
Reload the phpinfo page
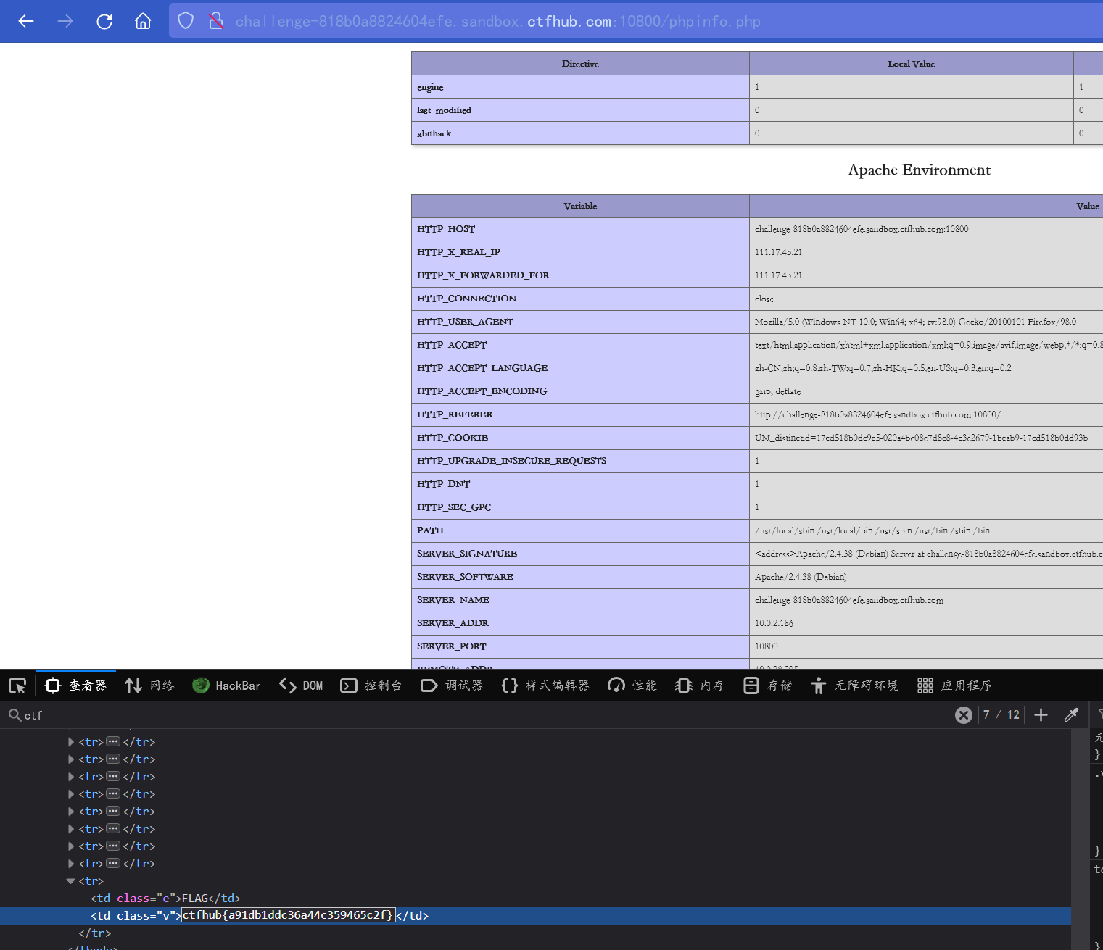104,21
